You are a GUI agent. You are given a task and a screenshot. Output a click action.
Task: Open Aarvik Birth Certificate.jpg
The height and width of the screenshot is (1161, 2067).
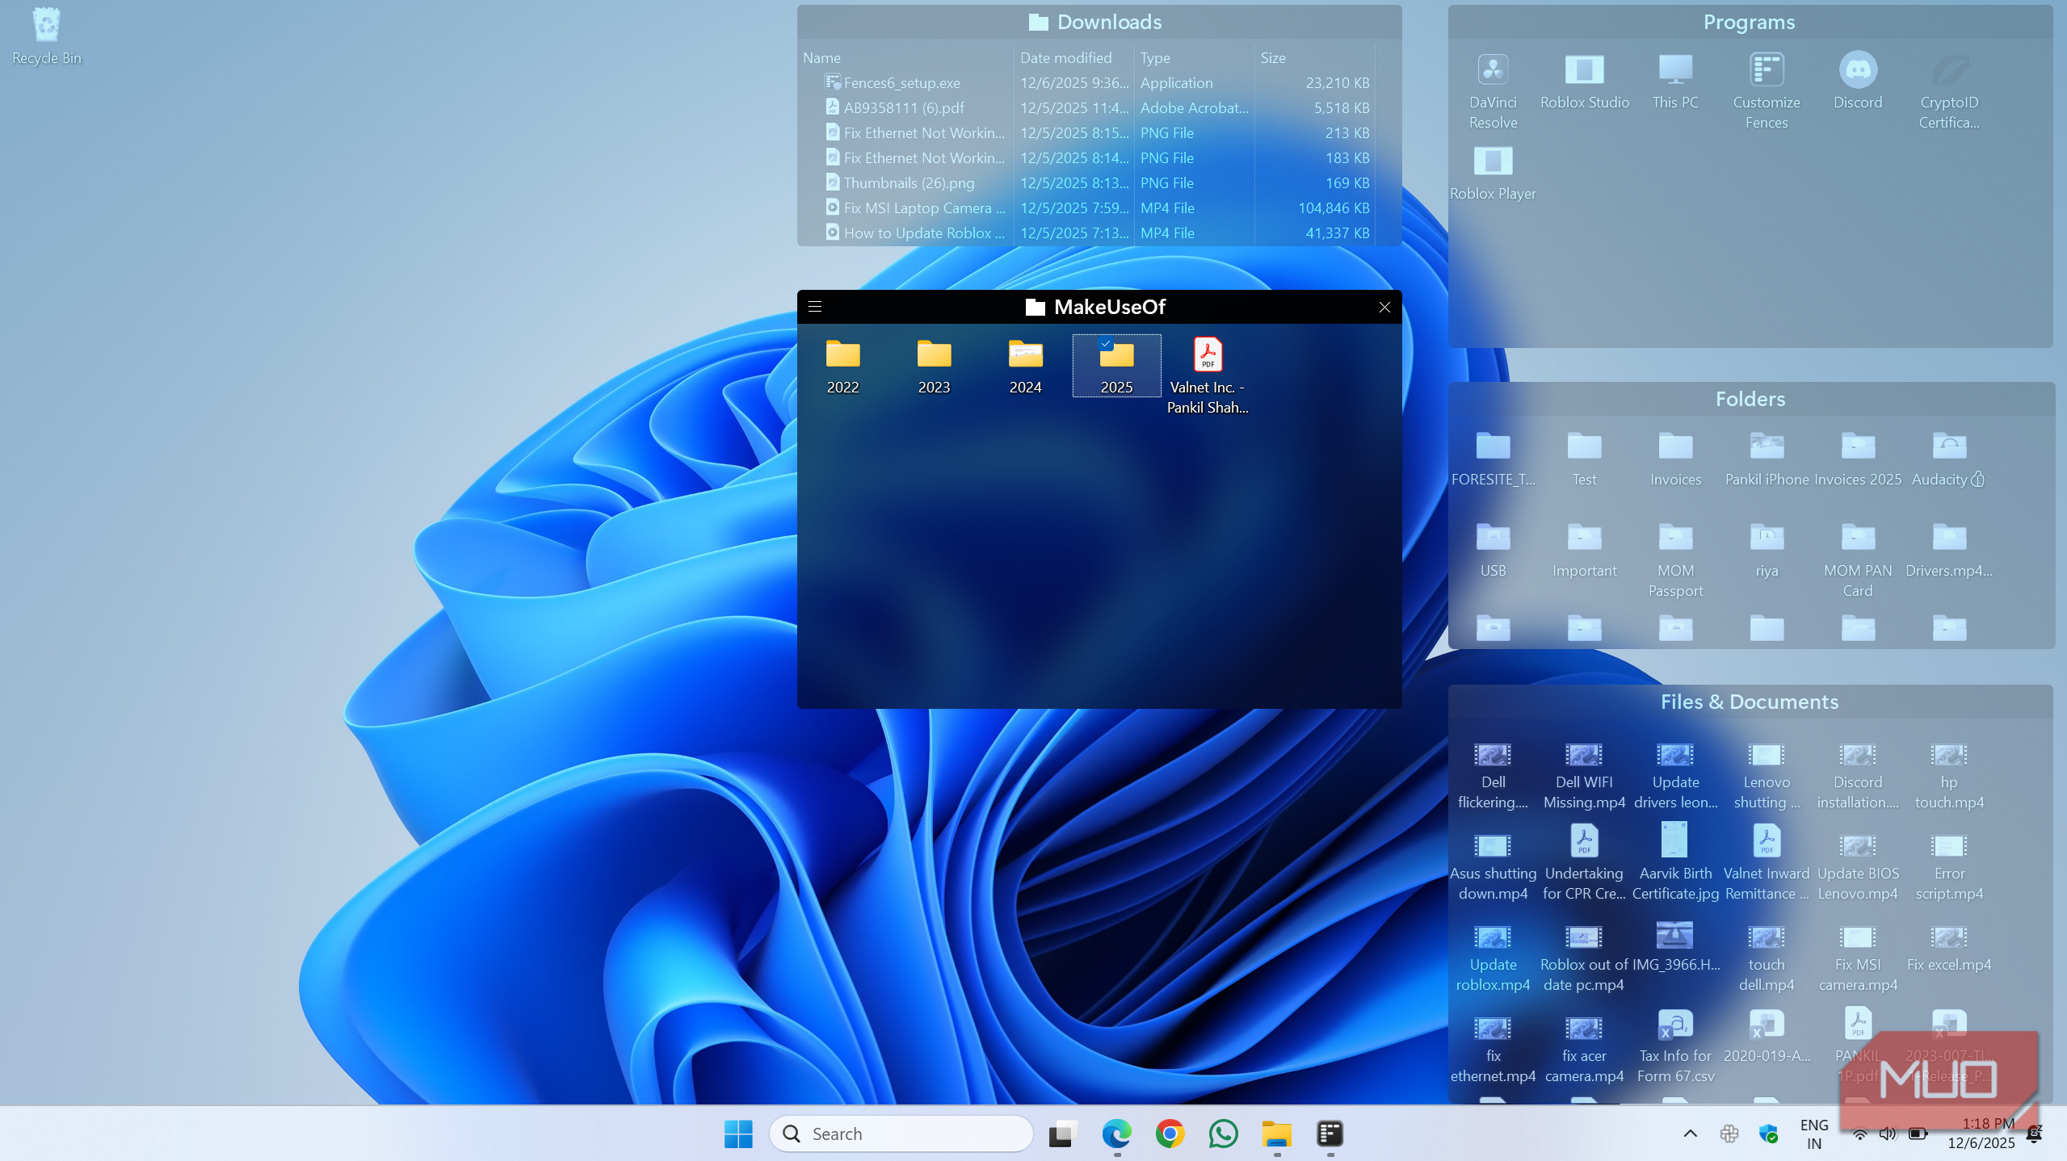coord(1675,862)
